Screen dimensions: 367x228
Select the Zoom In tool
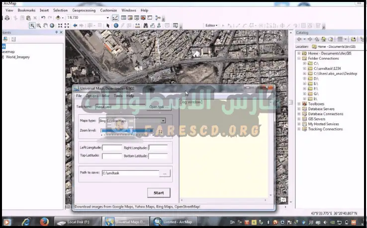click(x=32, y=25)
